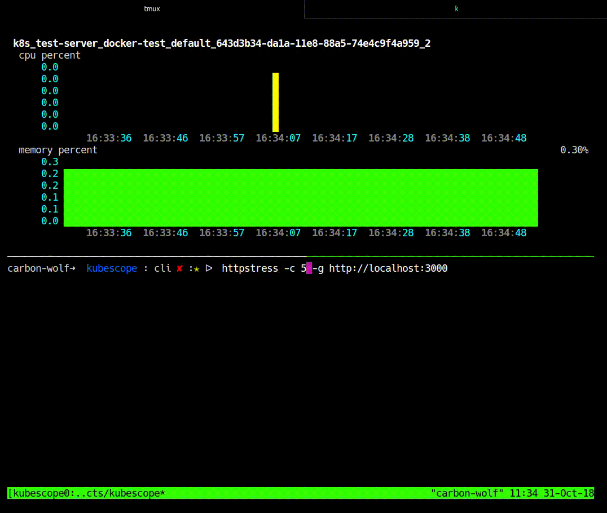
Task: Toggle the memory percent chart section
Action: (x=58, y=149)
